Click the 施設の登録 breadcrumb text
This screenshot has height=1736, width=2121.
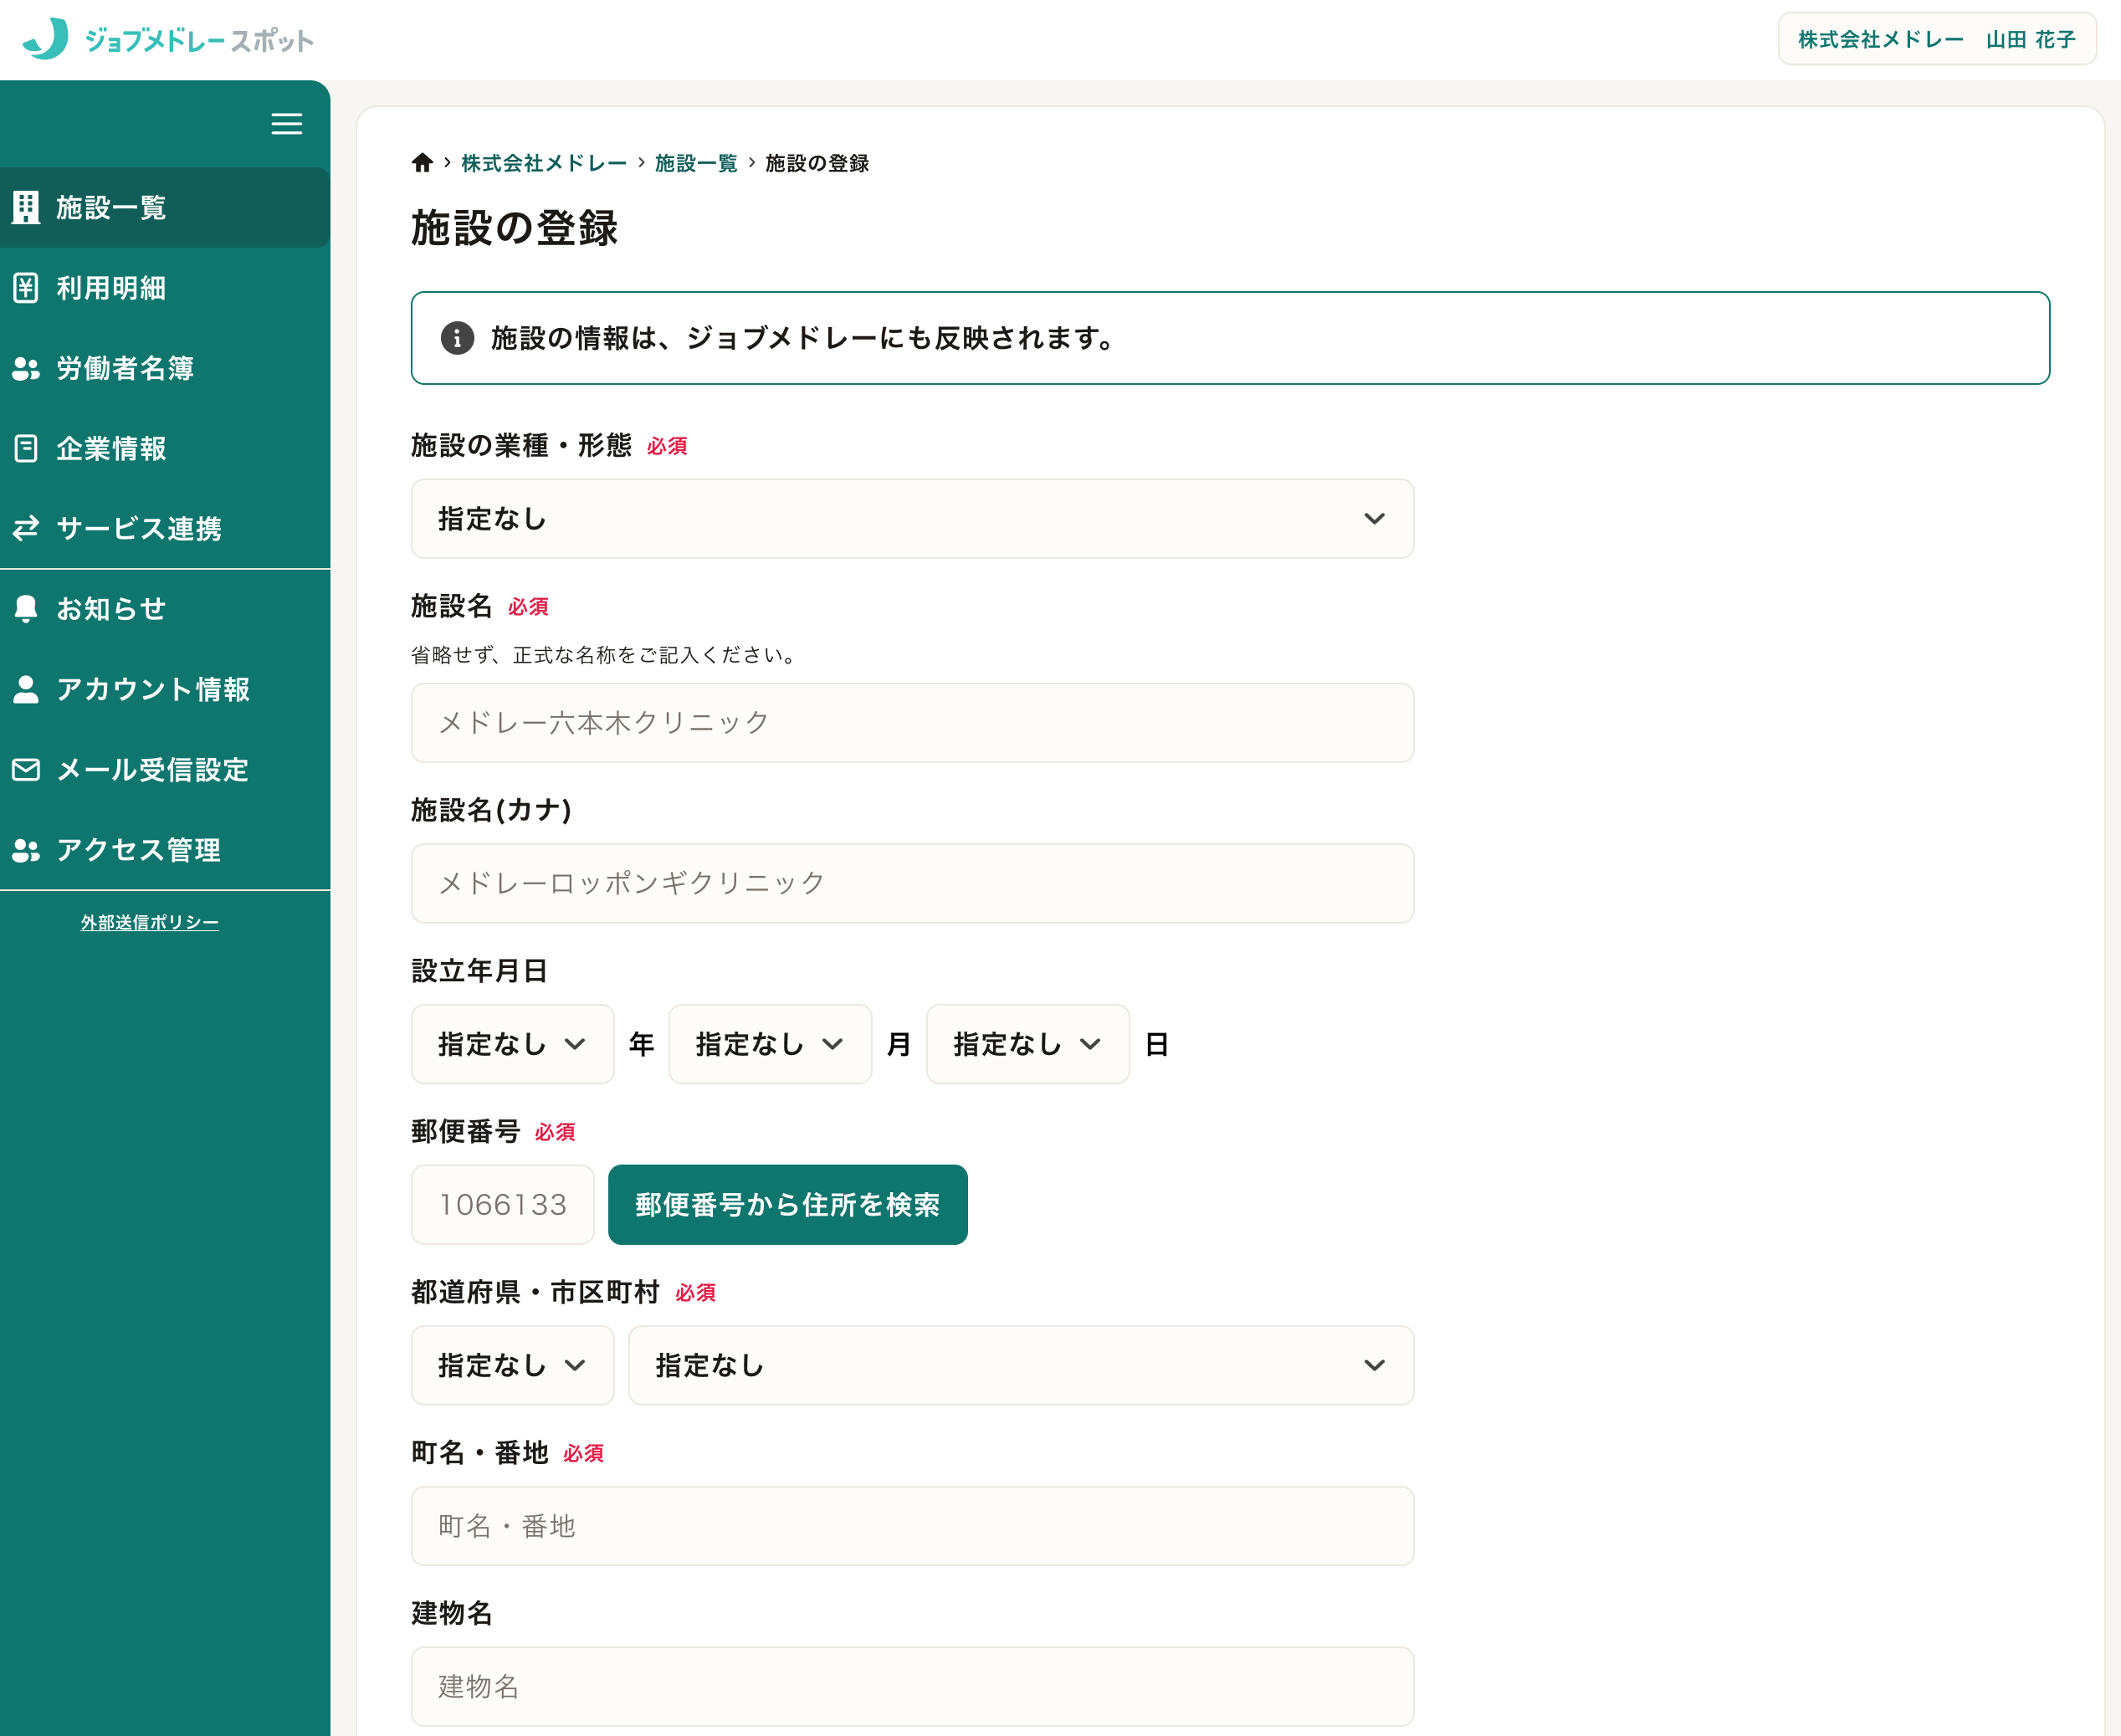pos(817,163)
